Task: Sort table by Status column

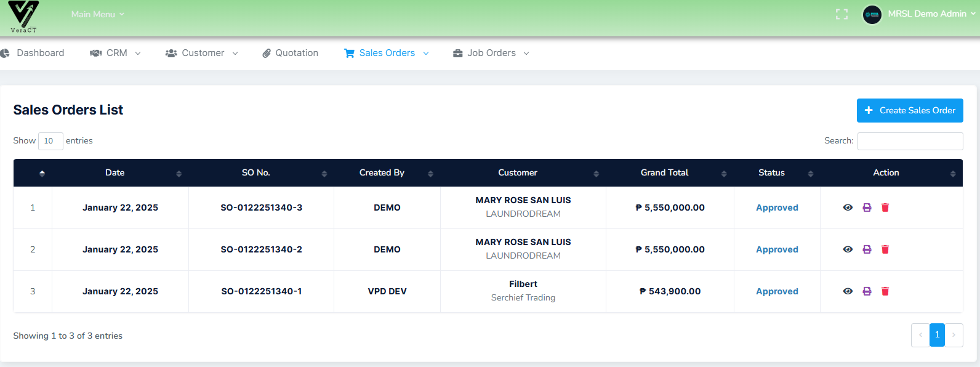Action: point(777,173)
